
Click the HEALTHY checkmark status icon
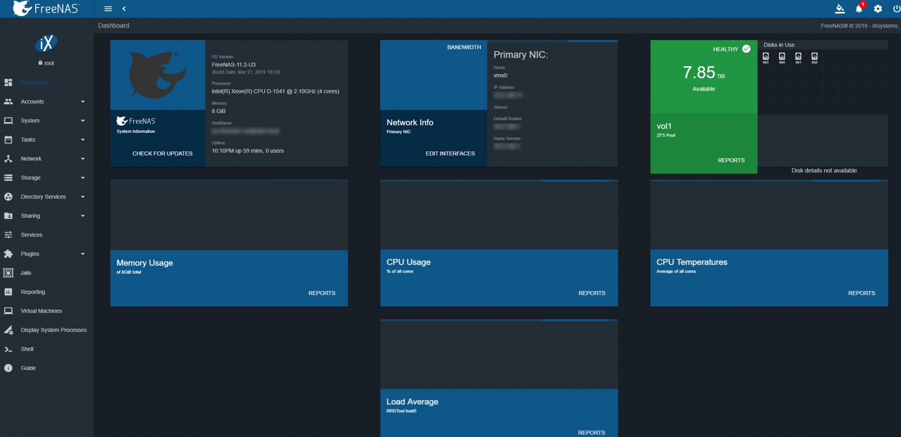746,49
